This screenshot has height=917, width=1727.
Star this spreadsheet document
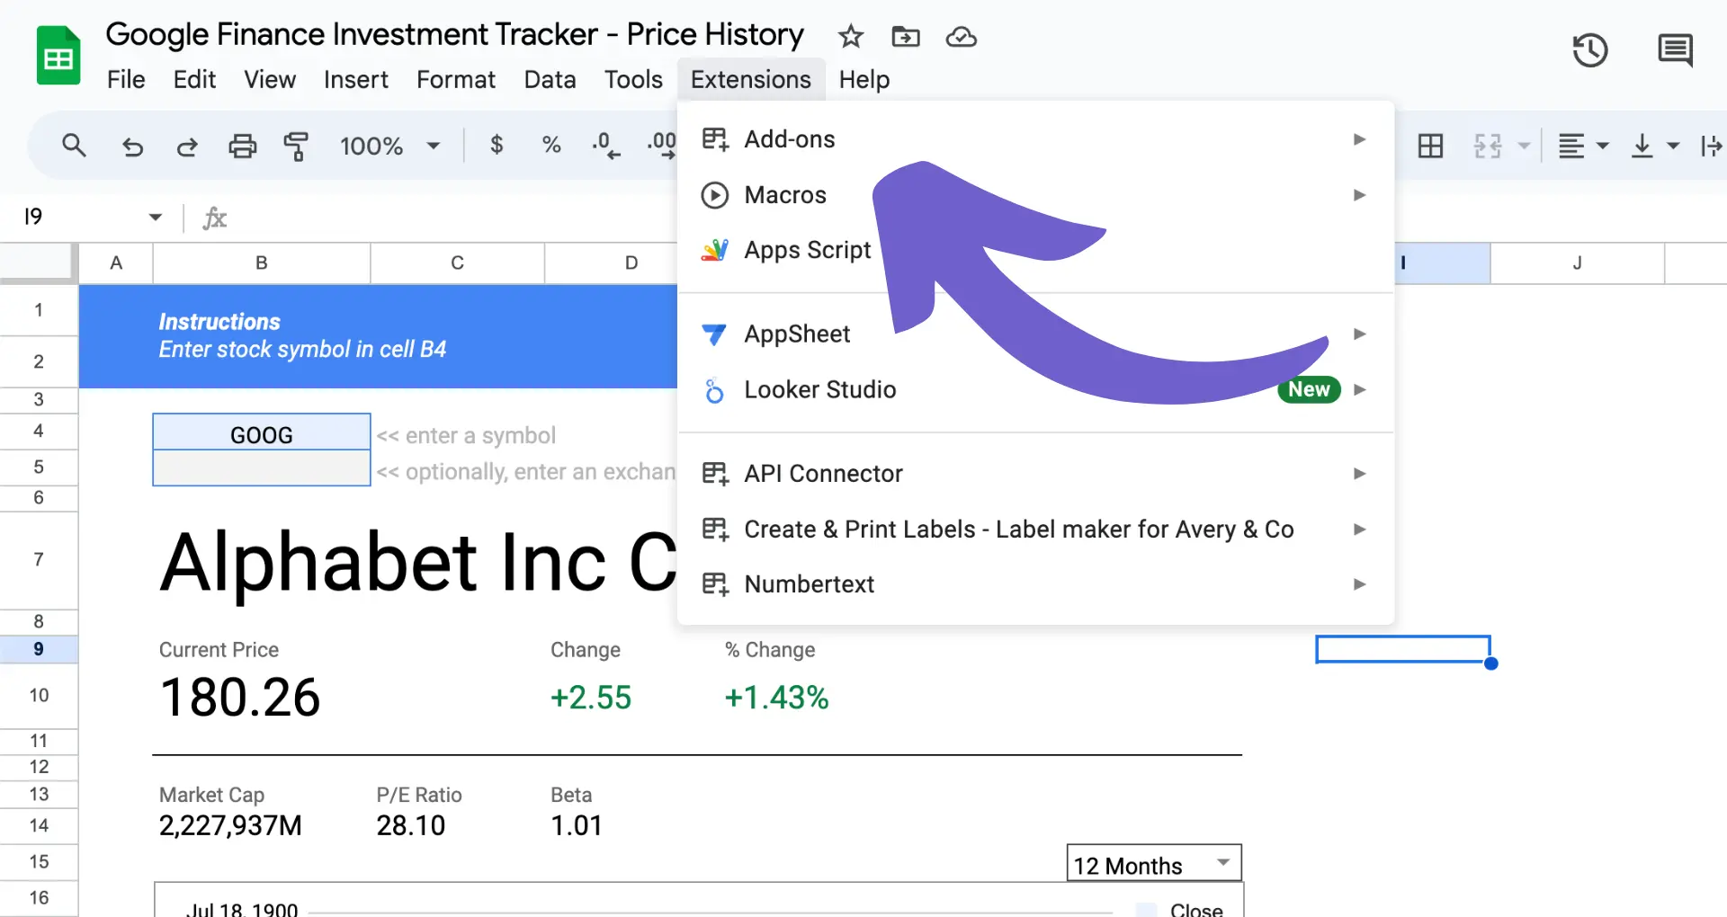click(x=850, y=37)
